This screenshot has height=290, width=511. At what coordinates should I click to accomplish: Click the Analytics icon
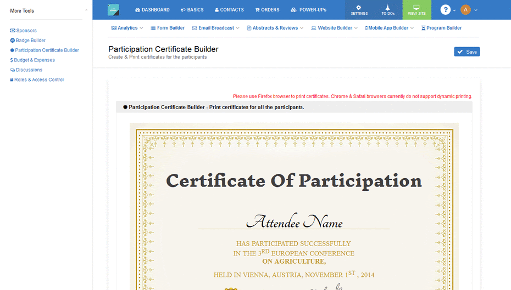tap(114, 28)
